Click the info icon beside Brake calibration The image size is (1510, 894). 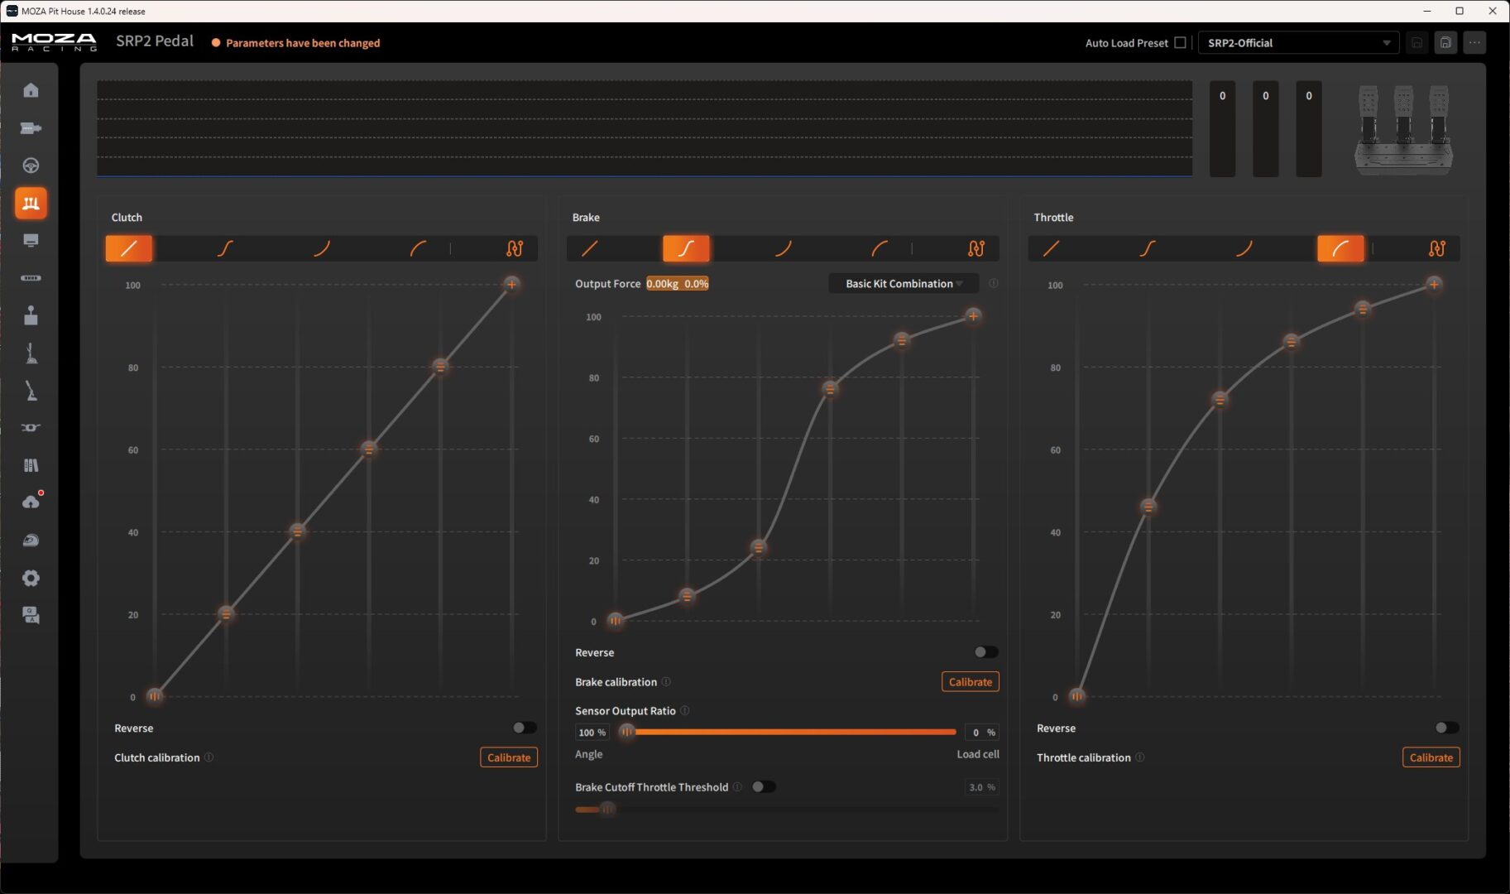tap(666, 682)
